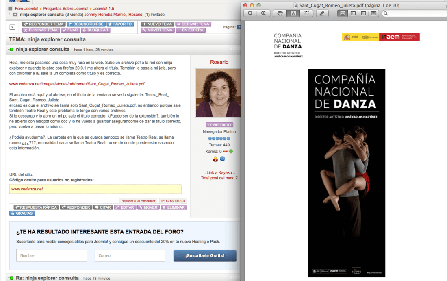Screen dimensions: 447x281
Task: Click the Rosario username link
Action: click(x=219, y=62)
